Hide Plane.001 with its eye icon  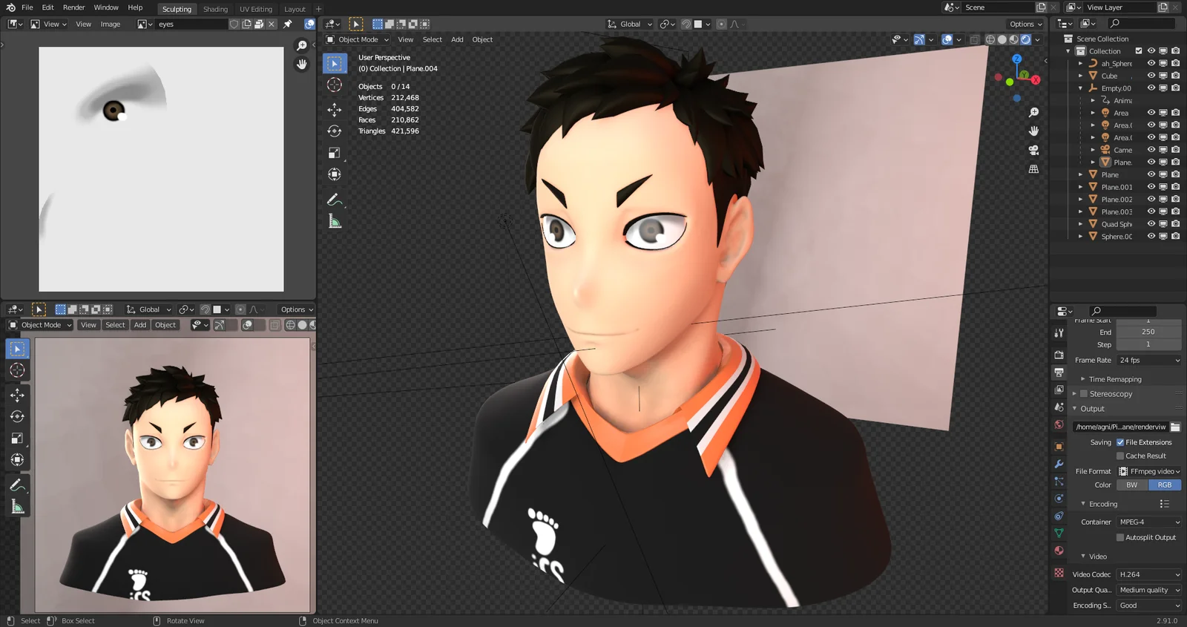click(x=1151, y=187)
